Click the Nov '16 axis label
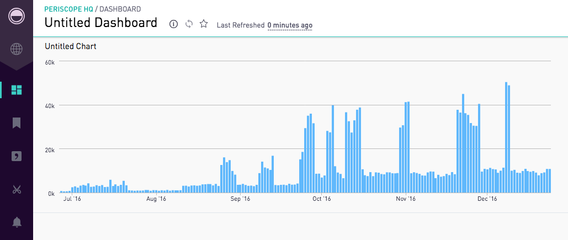This screenshot has width=568, height=240. (x=406, y=199)
